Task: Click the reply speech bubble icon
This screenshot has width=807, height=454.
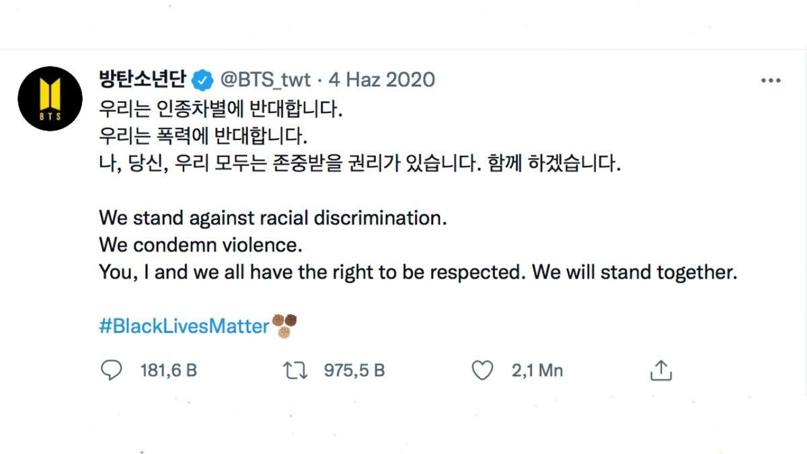Action: point(112,369)
